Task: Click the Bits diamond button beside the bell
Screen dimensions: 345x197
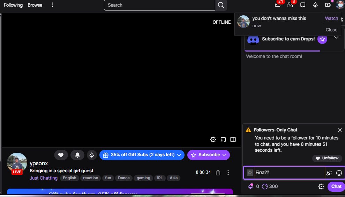Action: tap(92, 155)
